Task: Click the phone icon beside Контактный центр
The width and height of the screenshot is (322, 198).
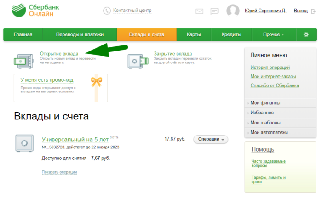Action: pos(107,11)
